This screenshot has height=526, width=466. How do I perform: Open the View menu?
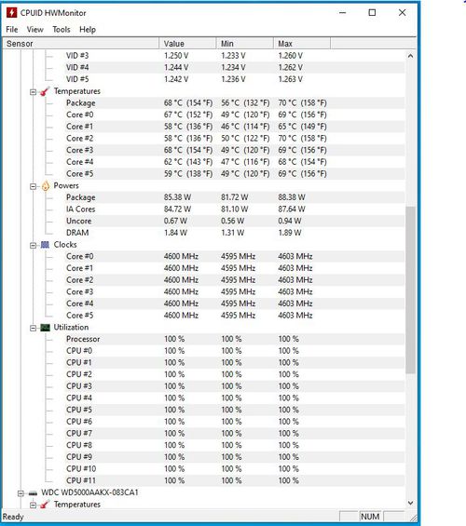pos(34,30)
